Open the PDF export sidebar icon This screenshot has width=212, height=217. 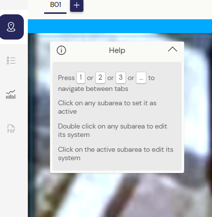(11, 129)
